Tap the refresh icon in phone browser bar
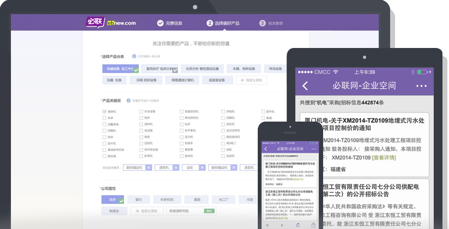This screenshot has width=449, height=229. pyautogui.click(x=298, y=225)
